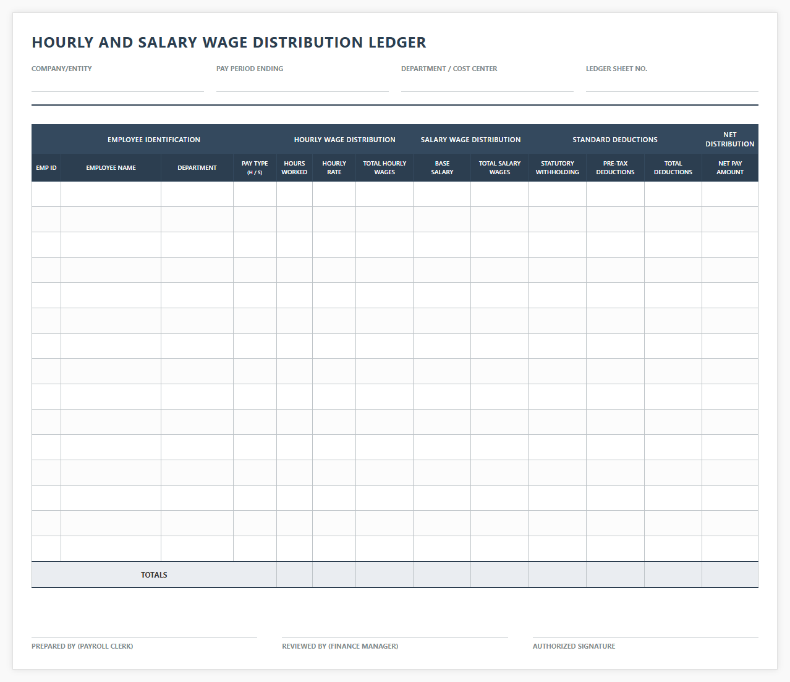Click the Pay Period Ending field label

[x=250, y=69]
